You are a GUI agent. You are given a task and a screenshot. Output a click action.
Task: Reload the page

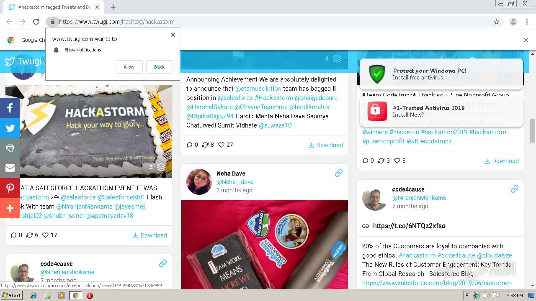tap(36, 22)
